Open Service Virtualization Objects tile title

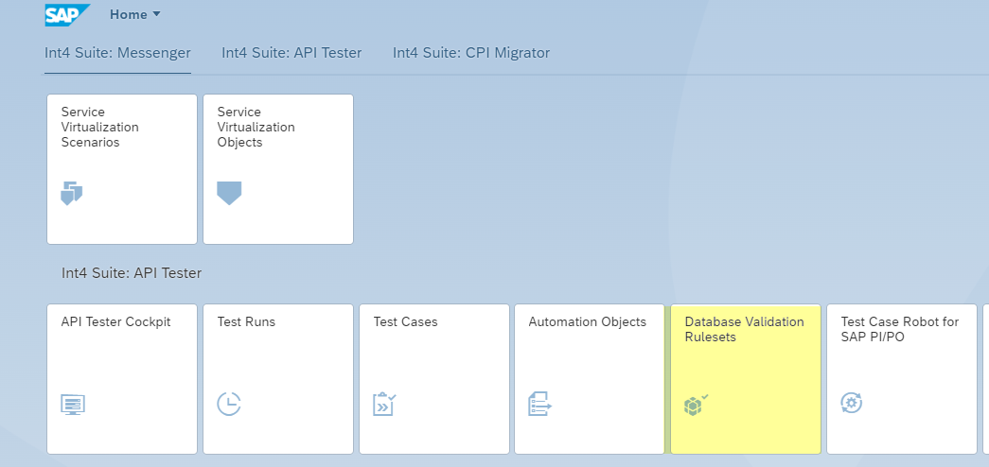[x=256, y=127]
